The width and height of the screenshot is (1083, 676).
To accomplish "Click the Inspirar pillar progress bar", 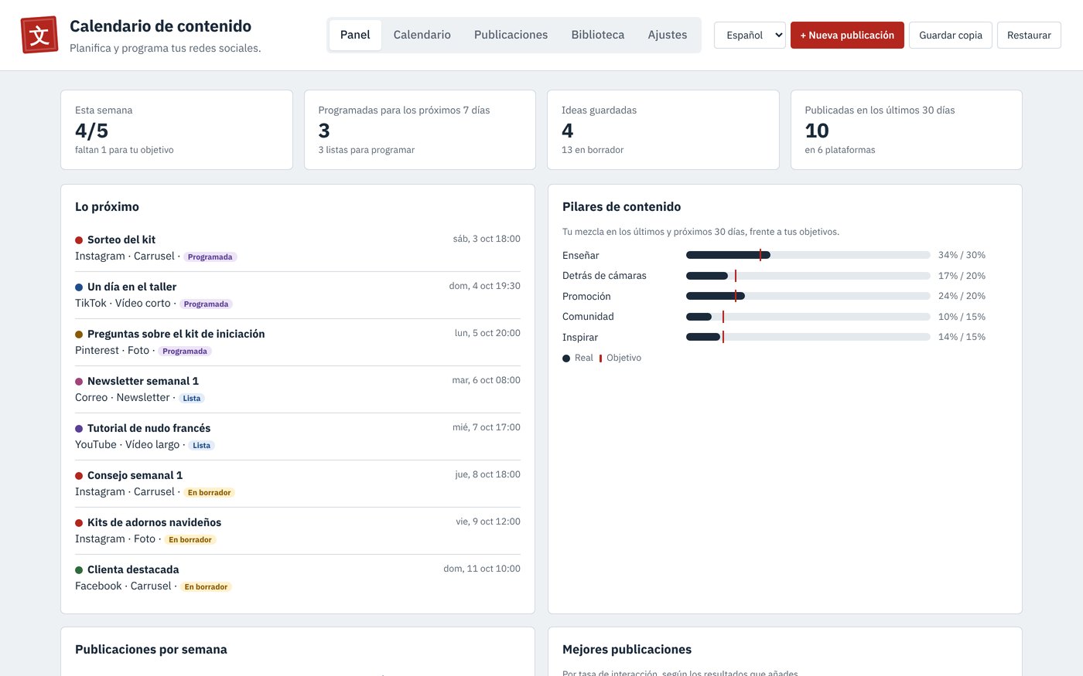I will click(808, 337).
